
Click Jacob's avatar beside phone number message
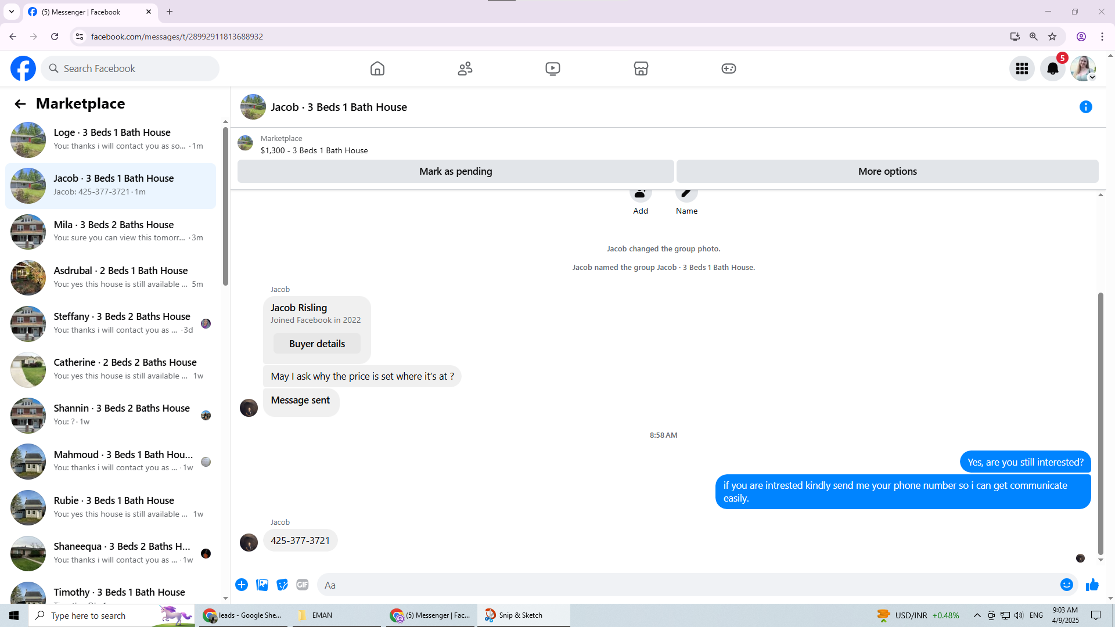pos(249,542)
